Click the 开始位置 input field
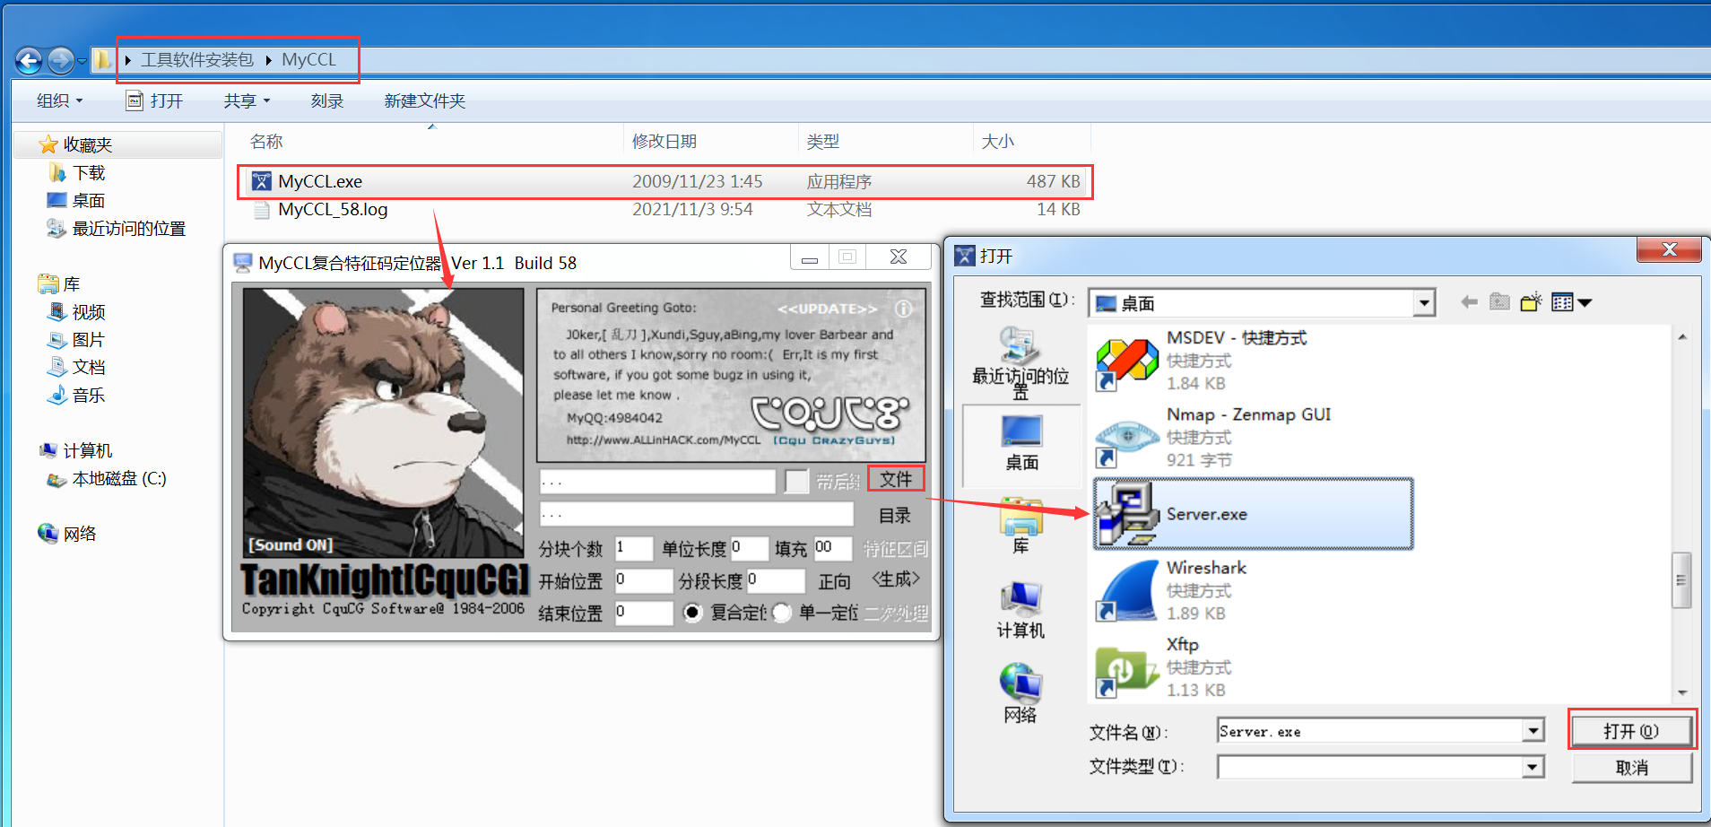 tap(643, 580)
